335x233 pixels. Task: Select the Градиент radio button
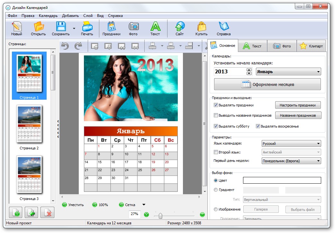pyautogui.click(x=216, y=190)
